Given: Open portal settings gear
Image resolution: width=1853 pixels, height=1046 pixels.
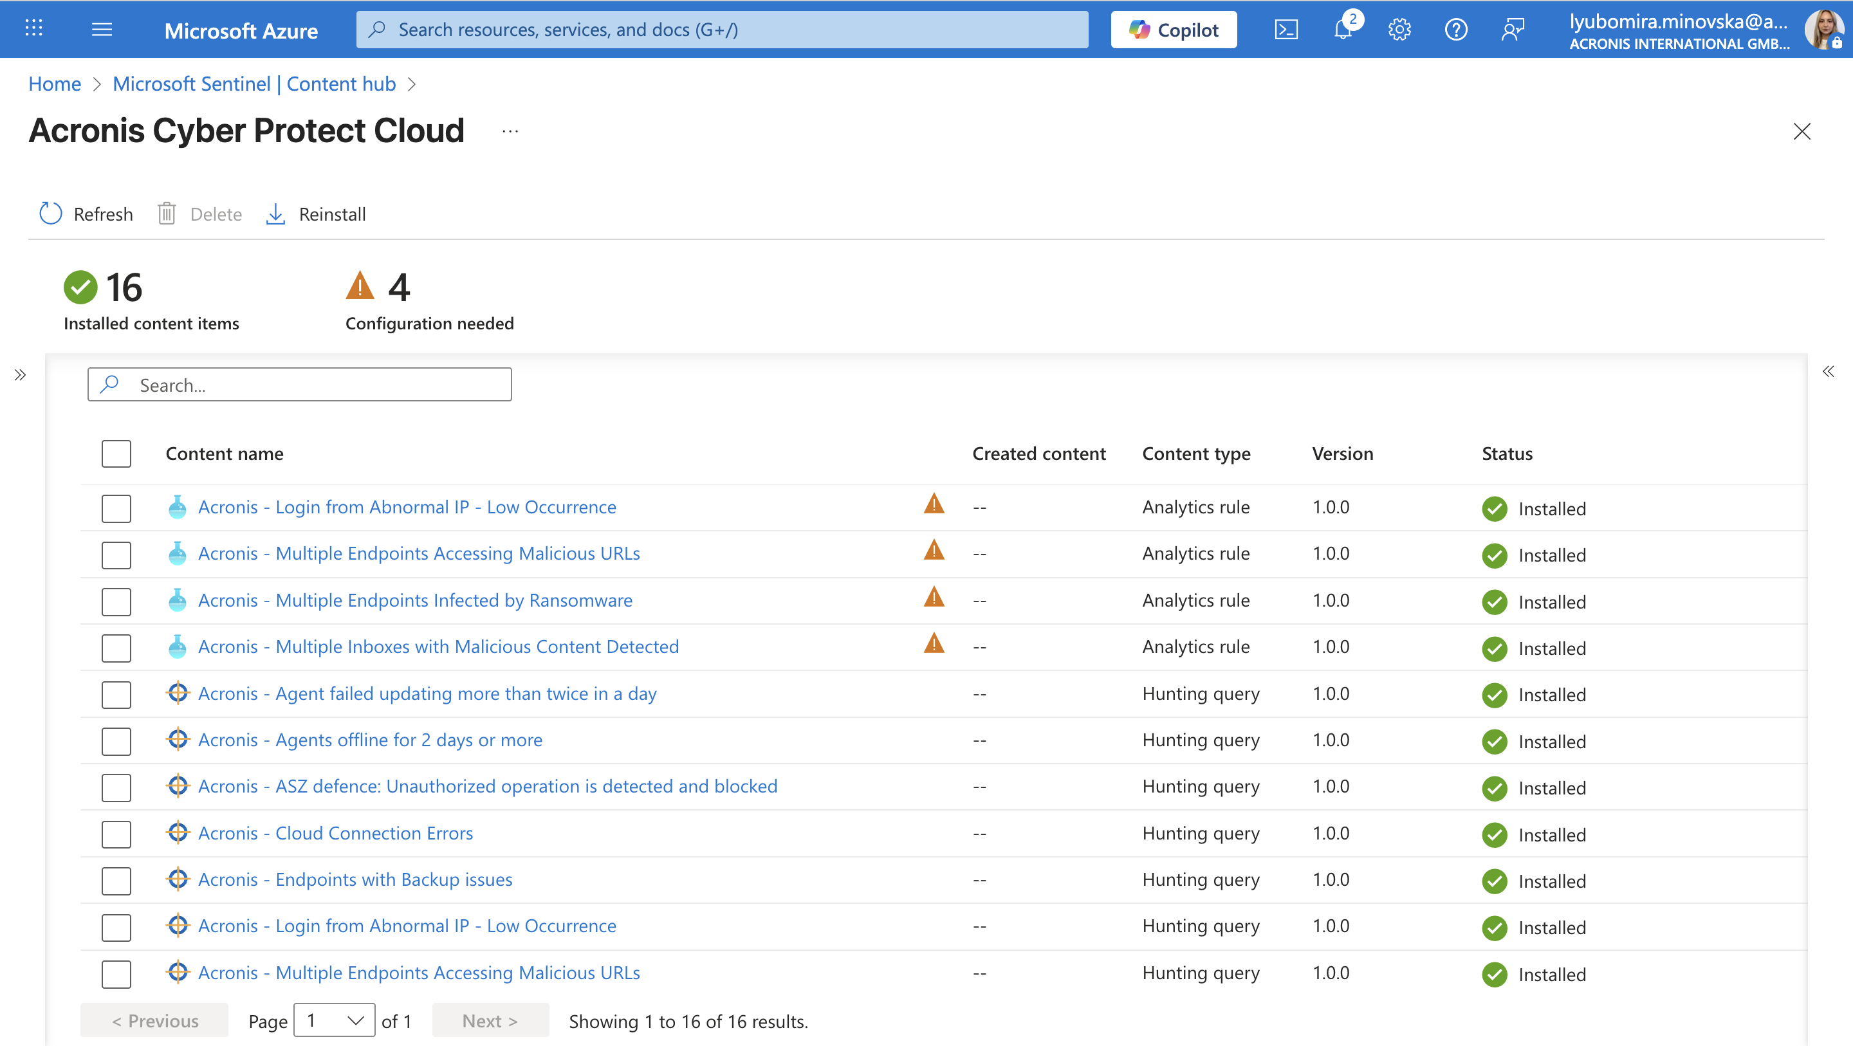Looking at the screenshot, I should click(1399, 30).
